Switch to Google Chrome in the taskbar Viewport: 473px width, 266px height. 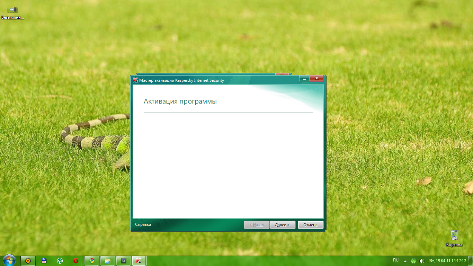click(92, 261)
